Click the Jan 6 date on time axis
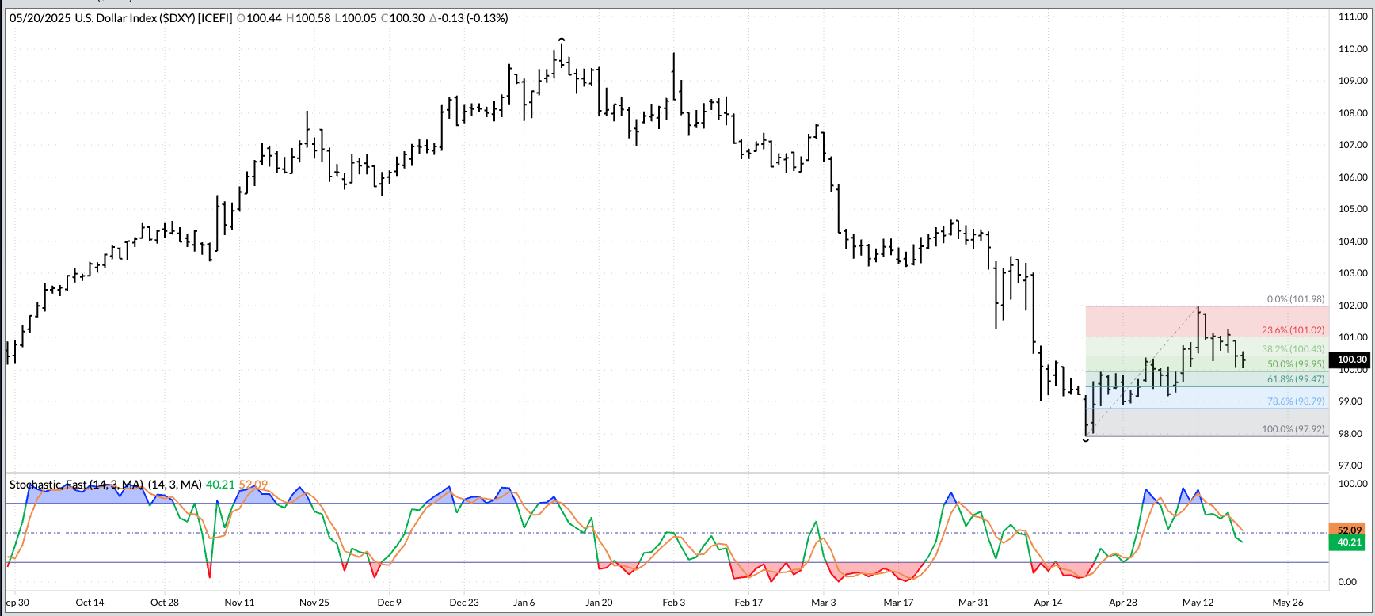The width and height of the screenshot is (1375, 616). [524, 603]
